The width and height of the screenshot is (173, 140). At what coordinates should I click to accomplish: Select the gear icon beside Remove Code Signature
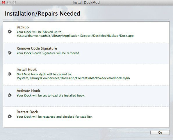(10, 53)
